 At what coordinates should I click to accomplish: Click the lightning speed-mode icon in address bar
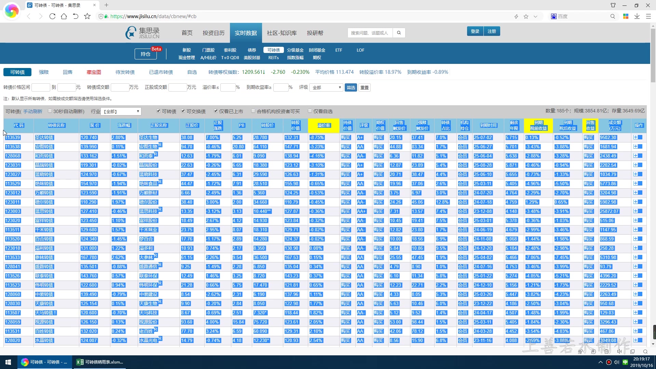coord(516,16)
